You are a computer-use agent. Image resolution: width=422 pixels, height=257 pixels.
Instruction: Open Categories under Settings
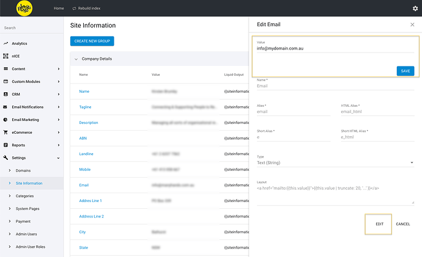coord(24,196)
